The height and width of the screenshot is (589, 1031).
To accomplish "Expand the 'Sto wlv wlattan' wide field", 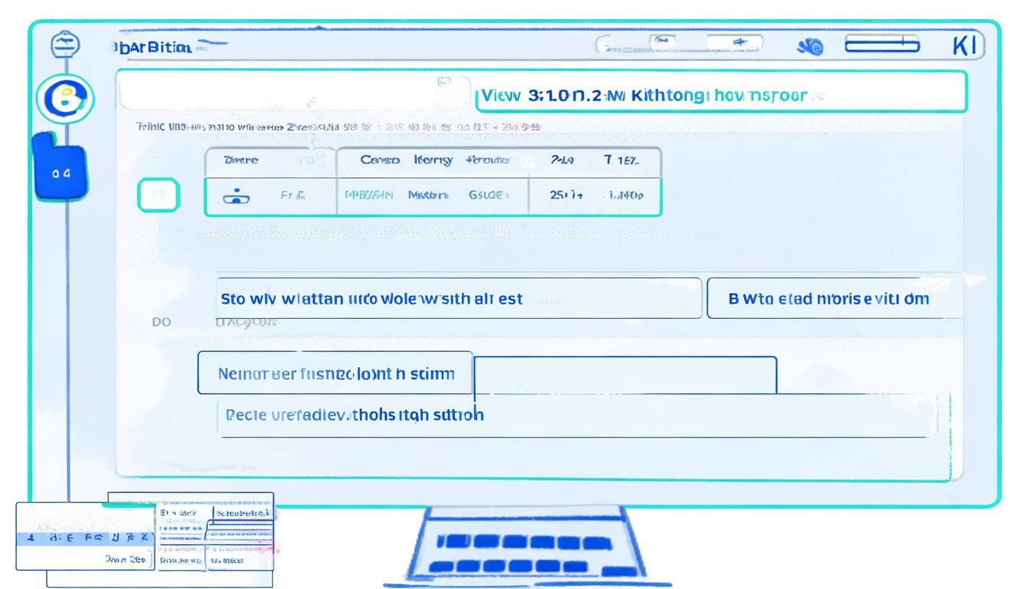I will tap(459, 298).
